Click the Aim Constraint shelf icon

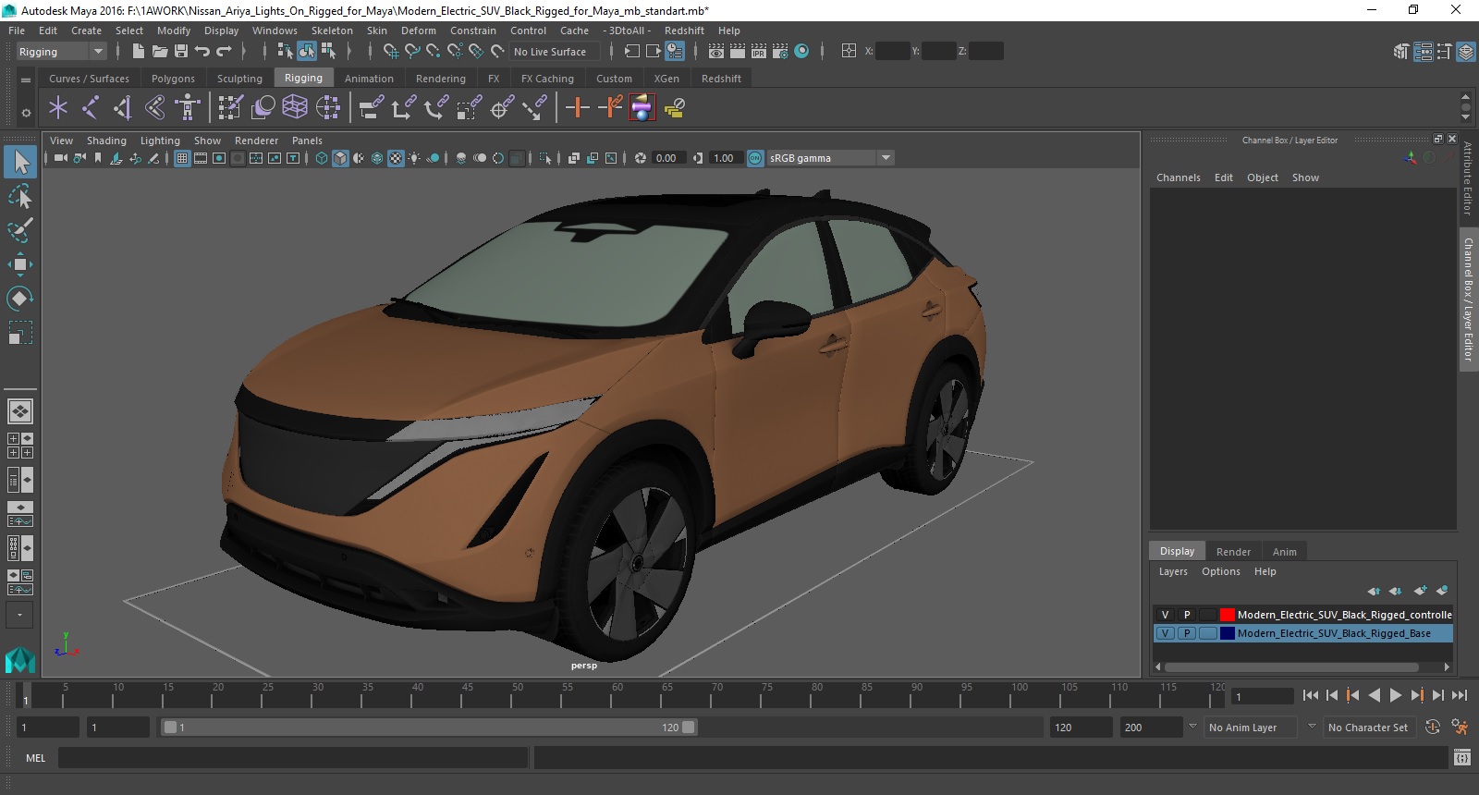pyautogui.click(x=501, y=108)
